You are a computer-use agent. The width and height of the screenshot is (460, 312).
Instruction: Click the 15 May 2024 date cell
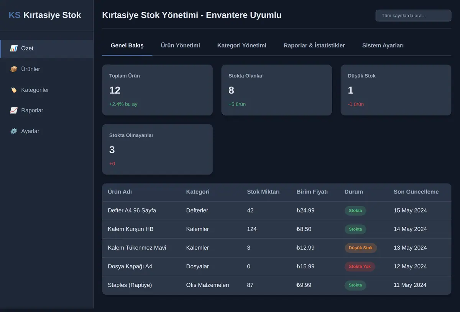410,211
